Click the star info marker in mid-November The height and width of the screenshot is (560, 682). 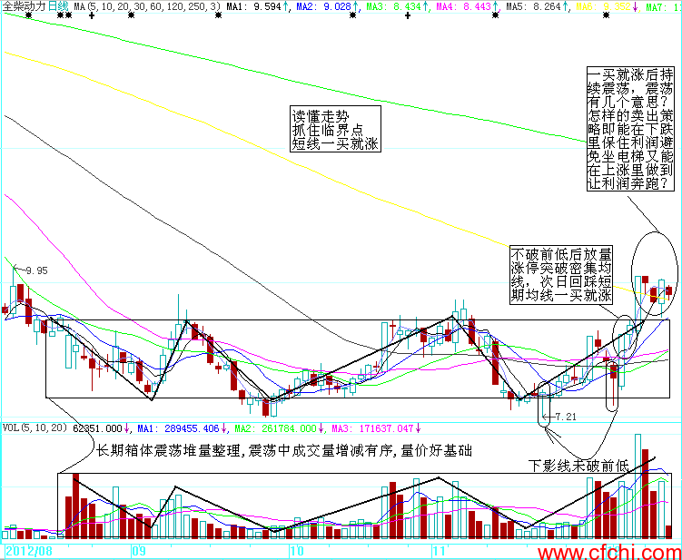[496, 15]
